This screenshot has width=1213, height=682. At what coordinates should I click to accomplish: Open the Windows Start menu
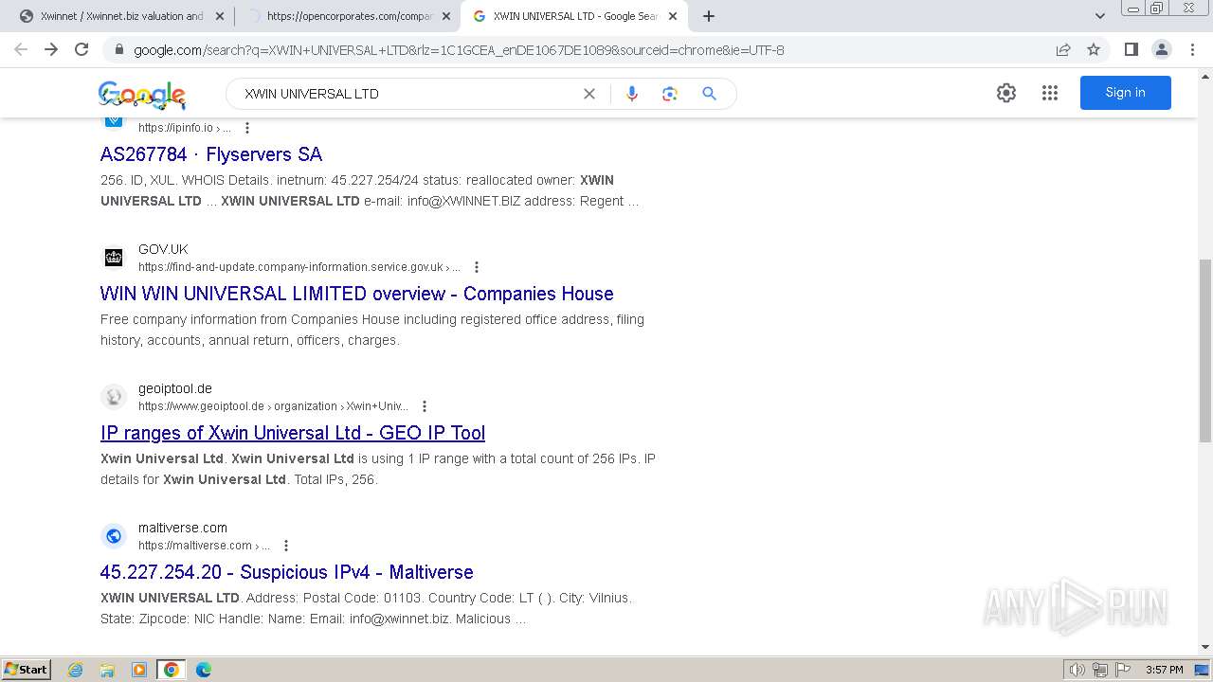pos(27,670)
